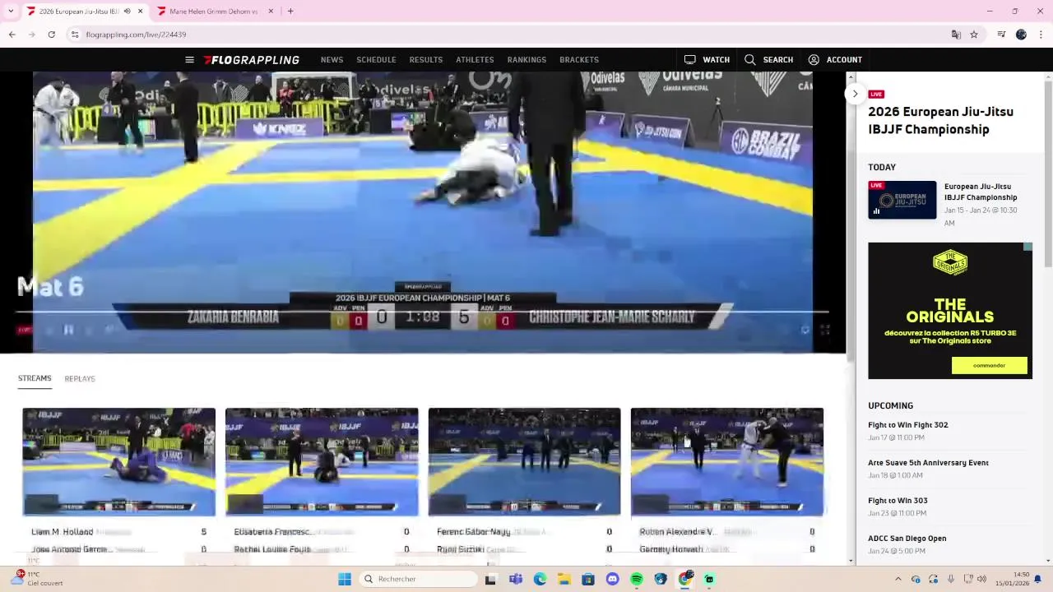Close The Originals advertisement
This screenshot has width=1053, height=592.
point(1027,247)
